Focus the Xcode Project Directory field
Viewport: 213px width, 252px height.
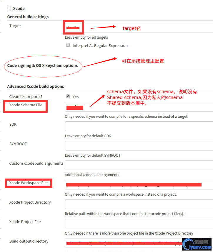pyautogui.click(x=139, y=204)
